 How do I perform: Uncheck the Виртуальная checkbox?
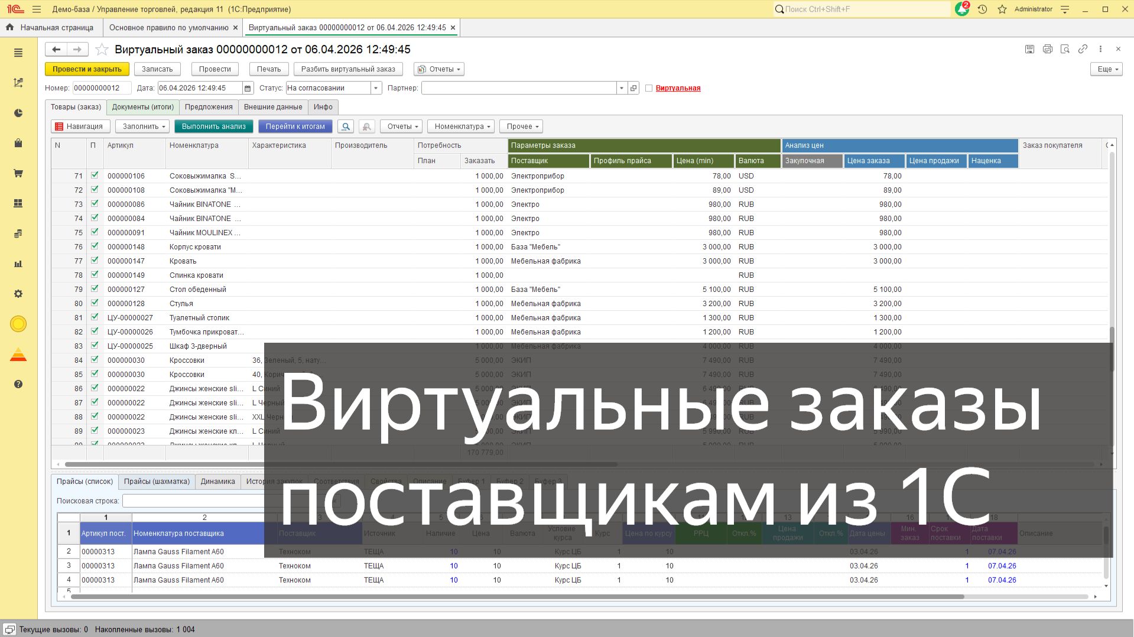[649, 88]
